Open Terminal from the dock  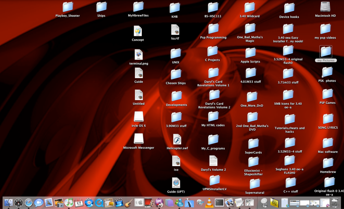[x=219, y=203]
